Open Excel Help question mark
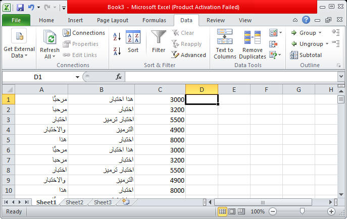 coord(306,20)
